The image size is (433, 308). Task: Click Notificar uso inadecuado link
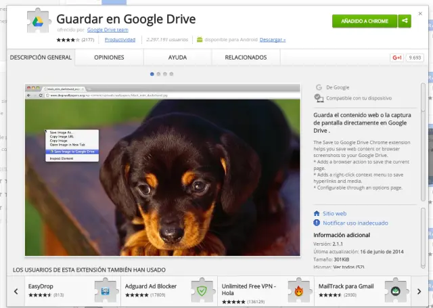click(355, 222)
